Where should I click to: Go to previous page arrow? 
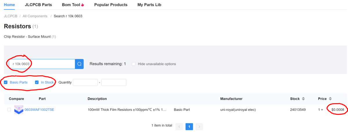click(179, 127)
